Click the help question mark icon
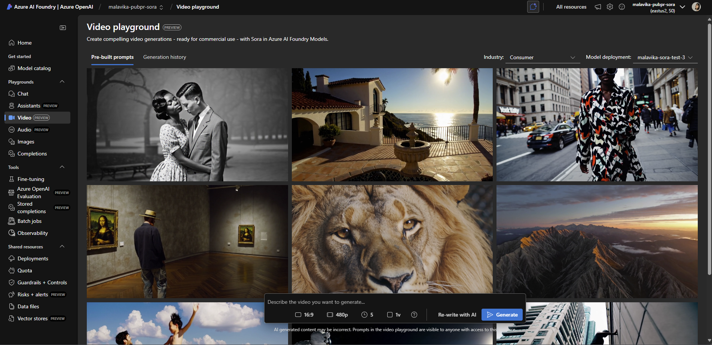 click(414, 315)
